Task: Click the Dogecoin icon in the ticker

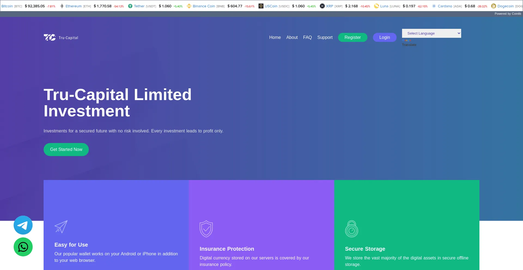Action: [x=494, y=6]
